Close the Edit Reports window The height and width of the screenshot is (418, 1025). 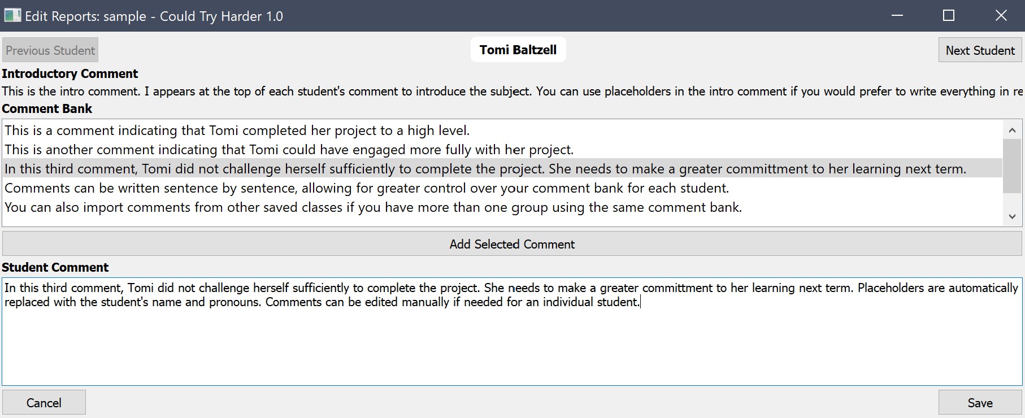point(1001,15)
